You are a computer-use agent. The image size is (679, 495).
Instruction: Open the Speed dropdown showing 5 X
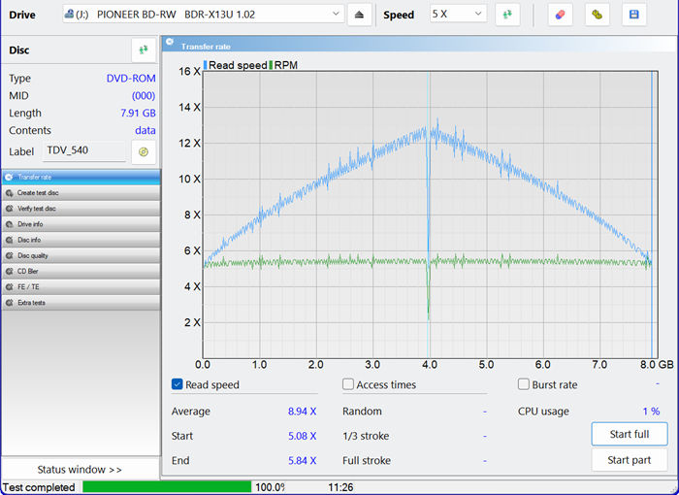(458, 15)
